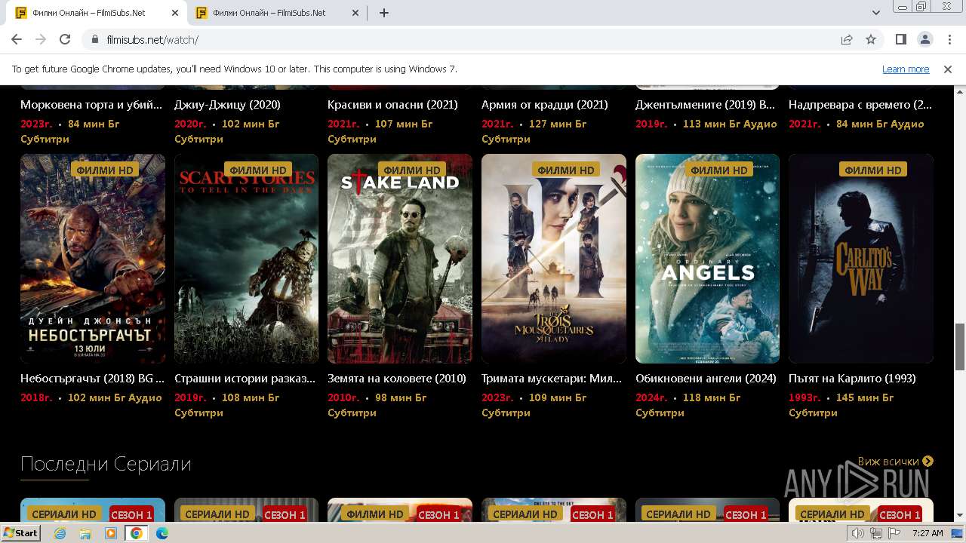Click the page vertical scrollbar thumb
The height and width of the screenshot is (543, 966).
(960, 347)
